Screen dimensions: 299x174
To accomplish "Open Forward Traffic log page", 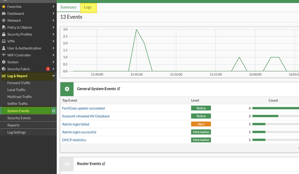I will pyautogui.click(x=19, y=83).
